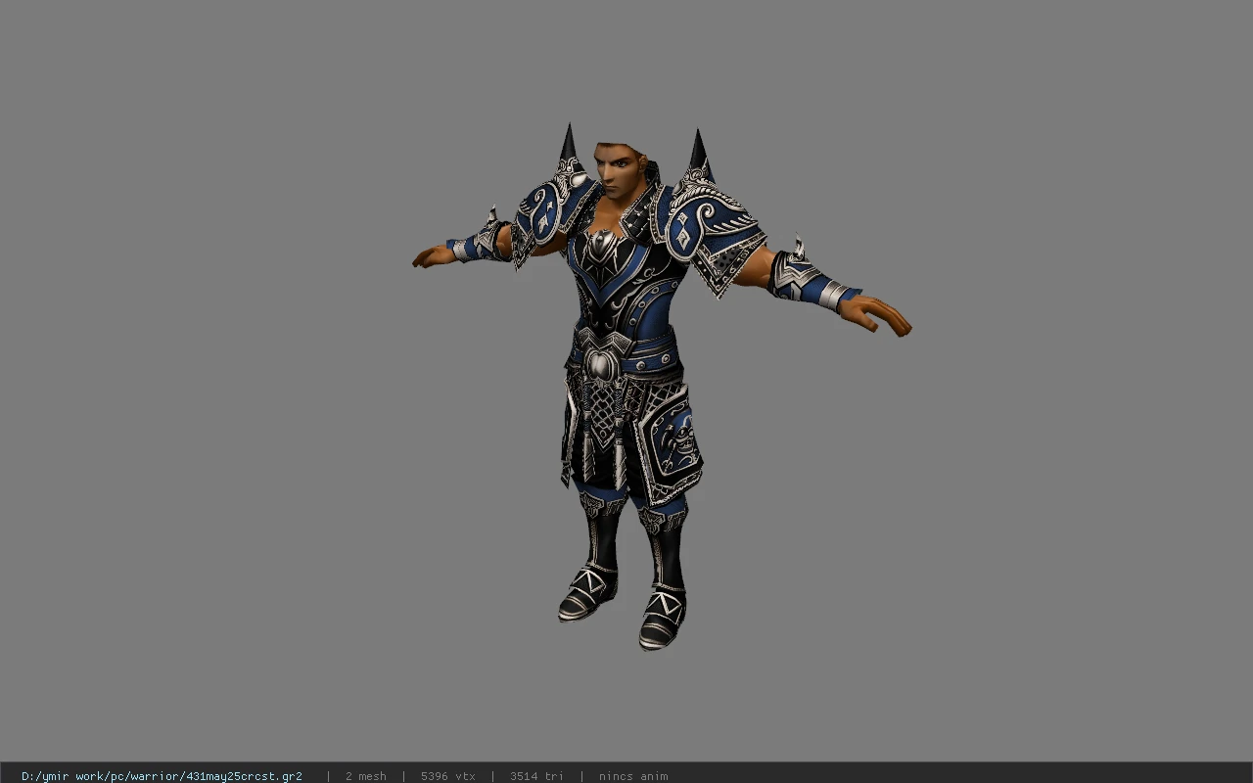
Task: Click the "5396 vtx" vertex count
Action: pos(448,776)
